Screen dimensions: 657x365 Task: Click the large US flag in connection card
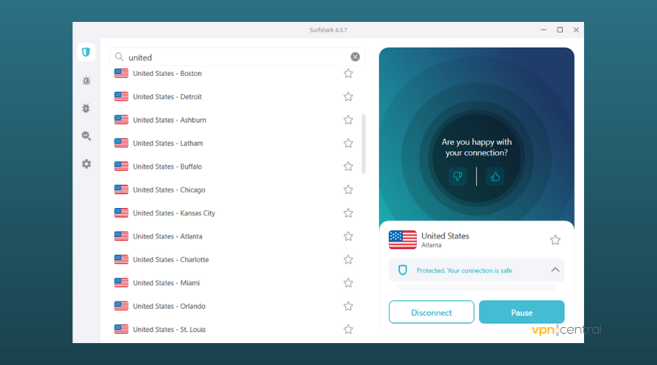tap(403, 239)
